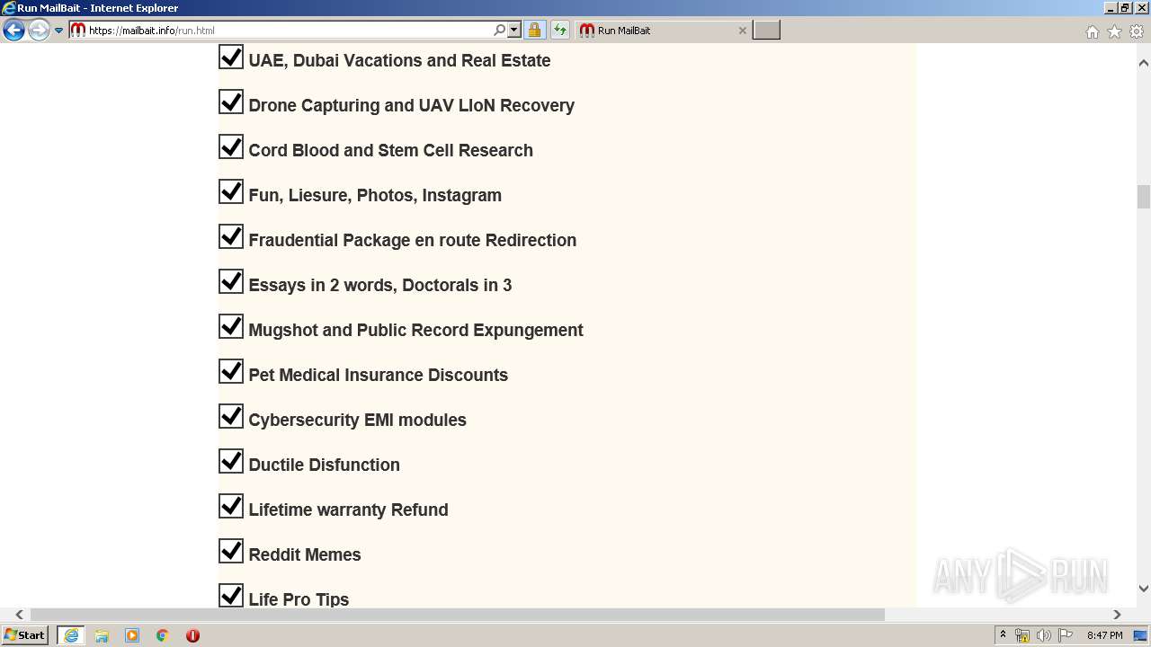Image resolution: width=1151 pixels, height=647 pixels.
Task: Uncheck Pet Medical Insurance Discounts
Action: click(x=231, y=372)
